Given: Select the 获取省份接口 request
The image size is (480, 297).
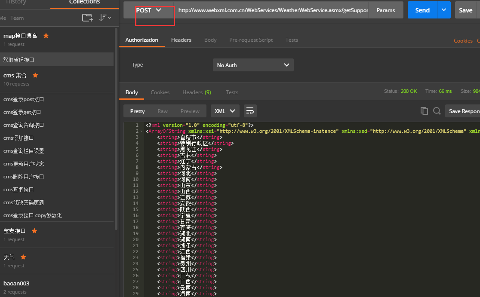Looking at the screenshot, I should (x=57, y=60).
